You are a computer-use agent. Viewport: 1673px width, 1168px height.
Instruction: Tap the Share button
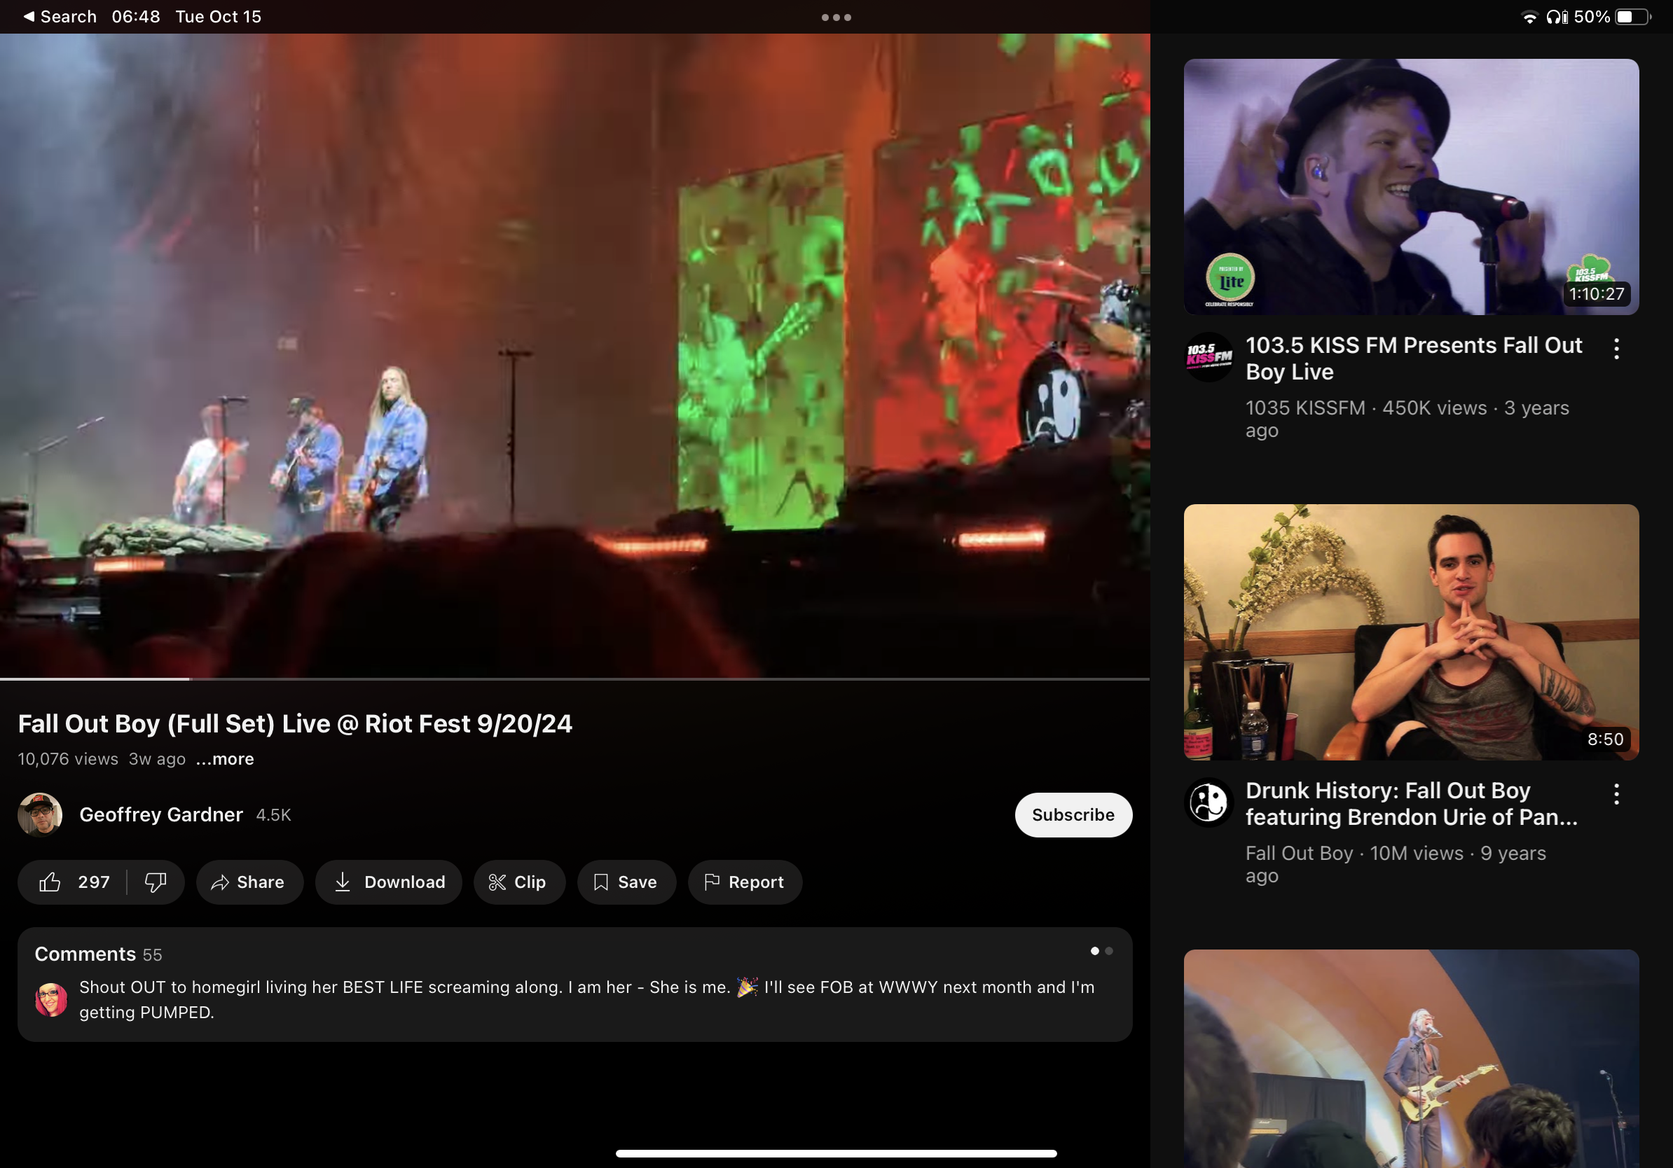(x=249, y=882)
